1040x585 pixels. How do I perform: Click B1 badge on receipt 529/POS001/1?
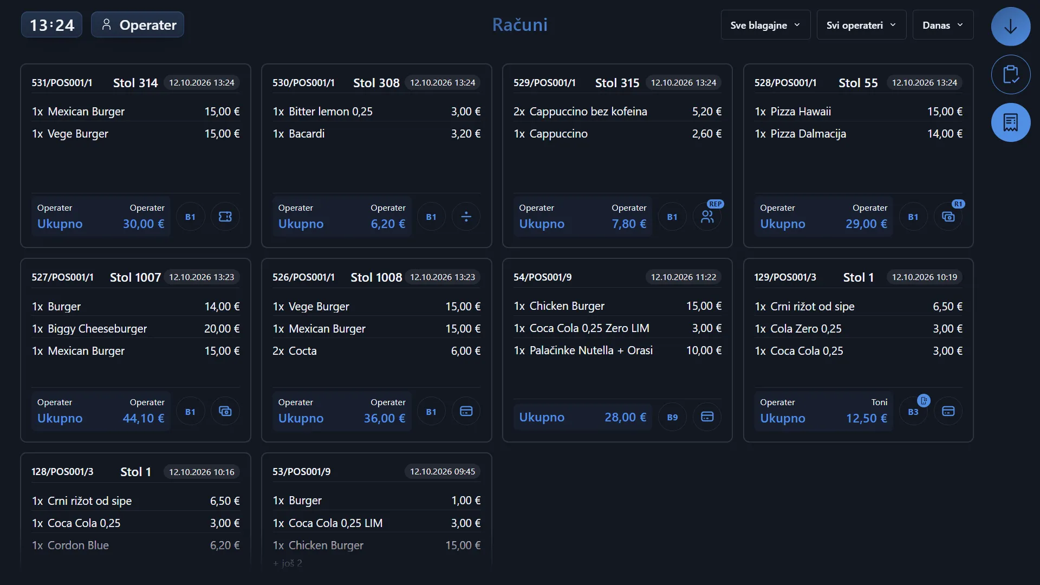click(672, 217)
